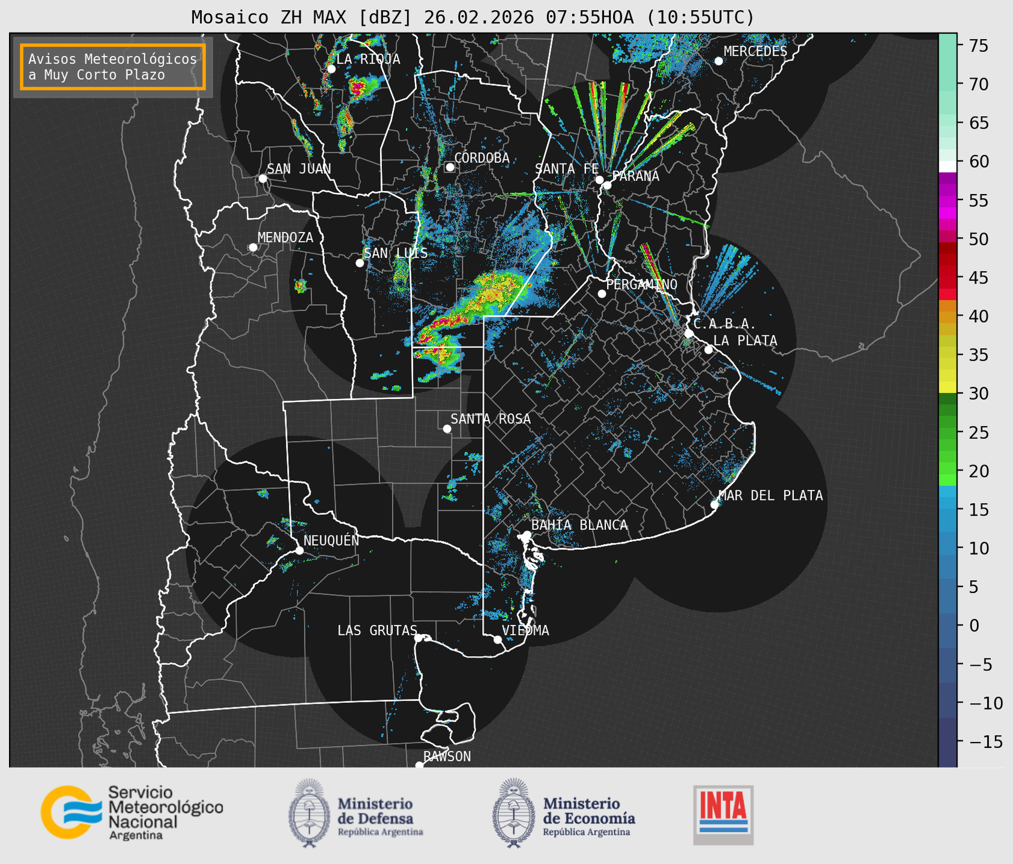The width and height of the screenshot is (1013, 864).
Task: Click the Avisos Meteorológicos a Muy Corto Plazo box
Action: pos(113,67)
